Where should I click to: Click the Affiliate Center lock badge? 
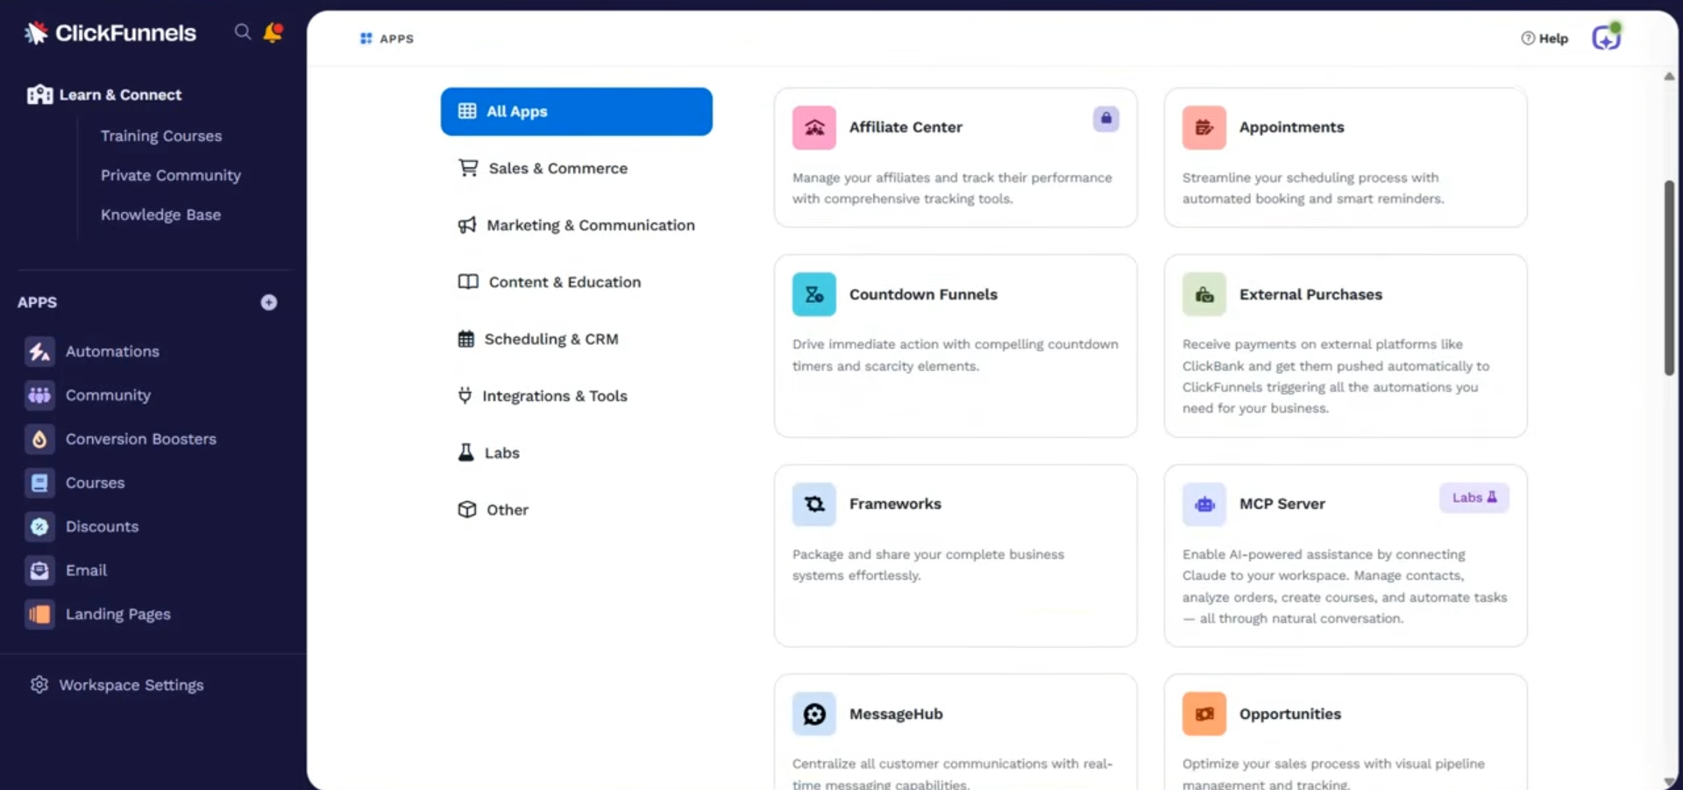[x=1106, y=118]
